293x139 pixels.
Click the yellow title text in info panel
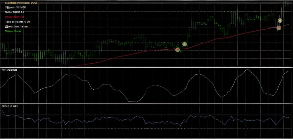tap(21, 3)
